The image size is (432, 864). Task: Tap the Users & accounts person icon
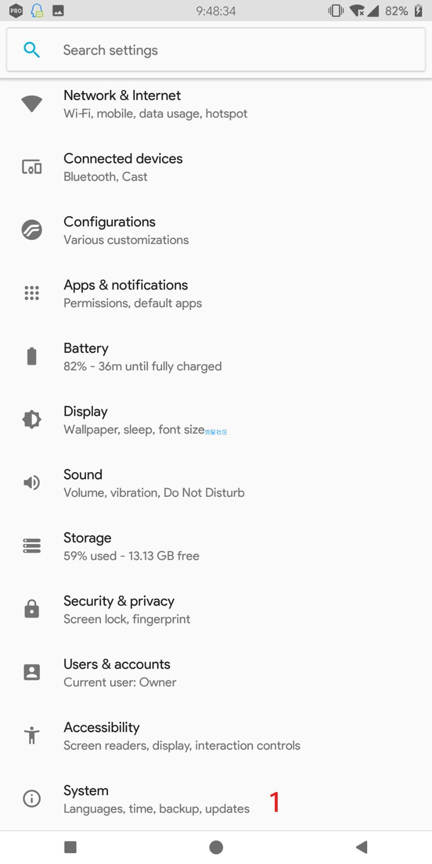pyautogui.click(x=31, y=672)
